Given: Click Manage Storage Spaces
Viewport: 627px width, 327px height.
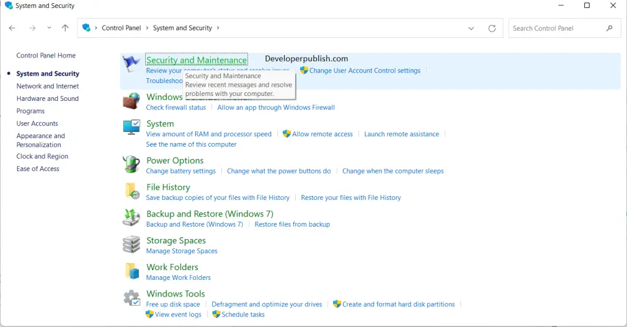Looking at the screenshot, I should click(x=181, y=251).
